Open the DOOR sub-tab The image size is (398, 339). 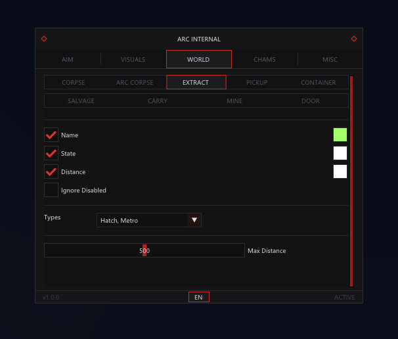click(x=311, y=101)
